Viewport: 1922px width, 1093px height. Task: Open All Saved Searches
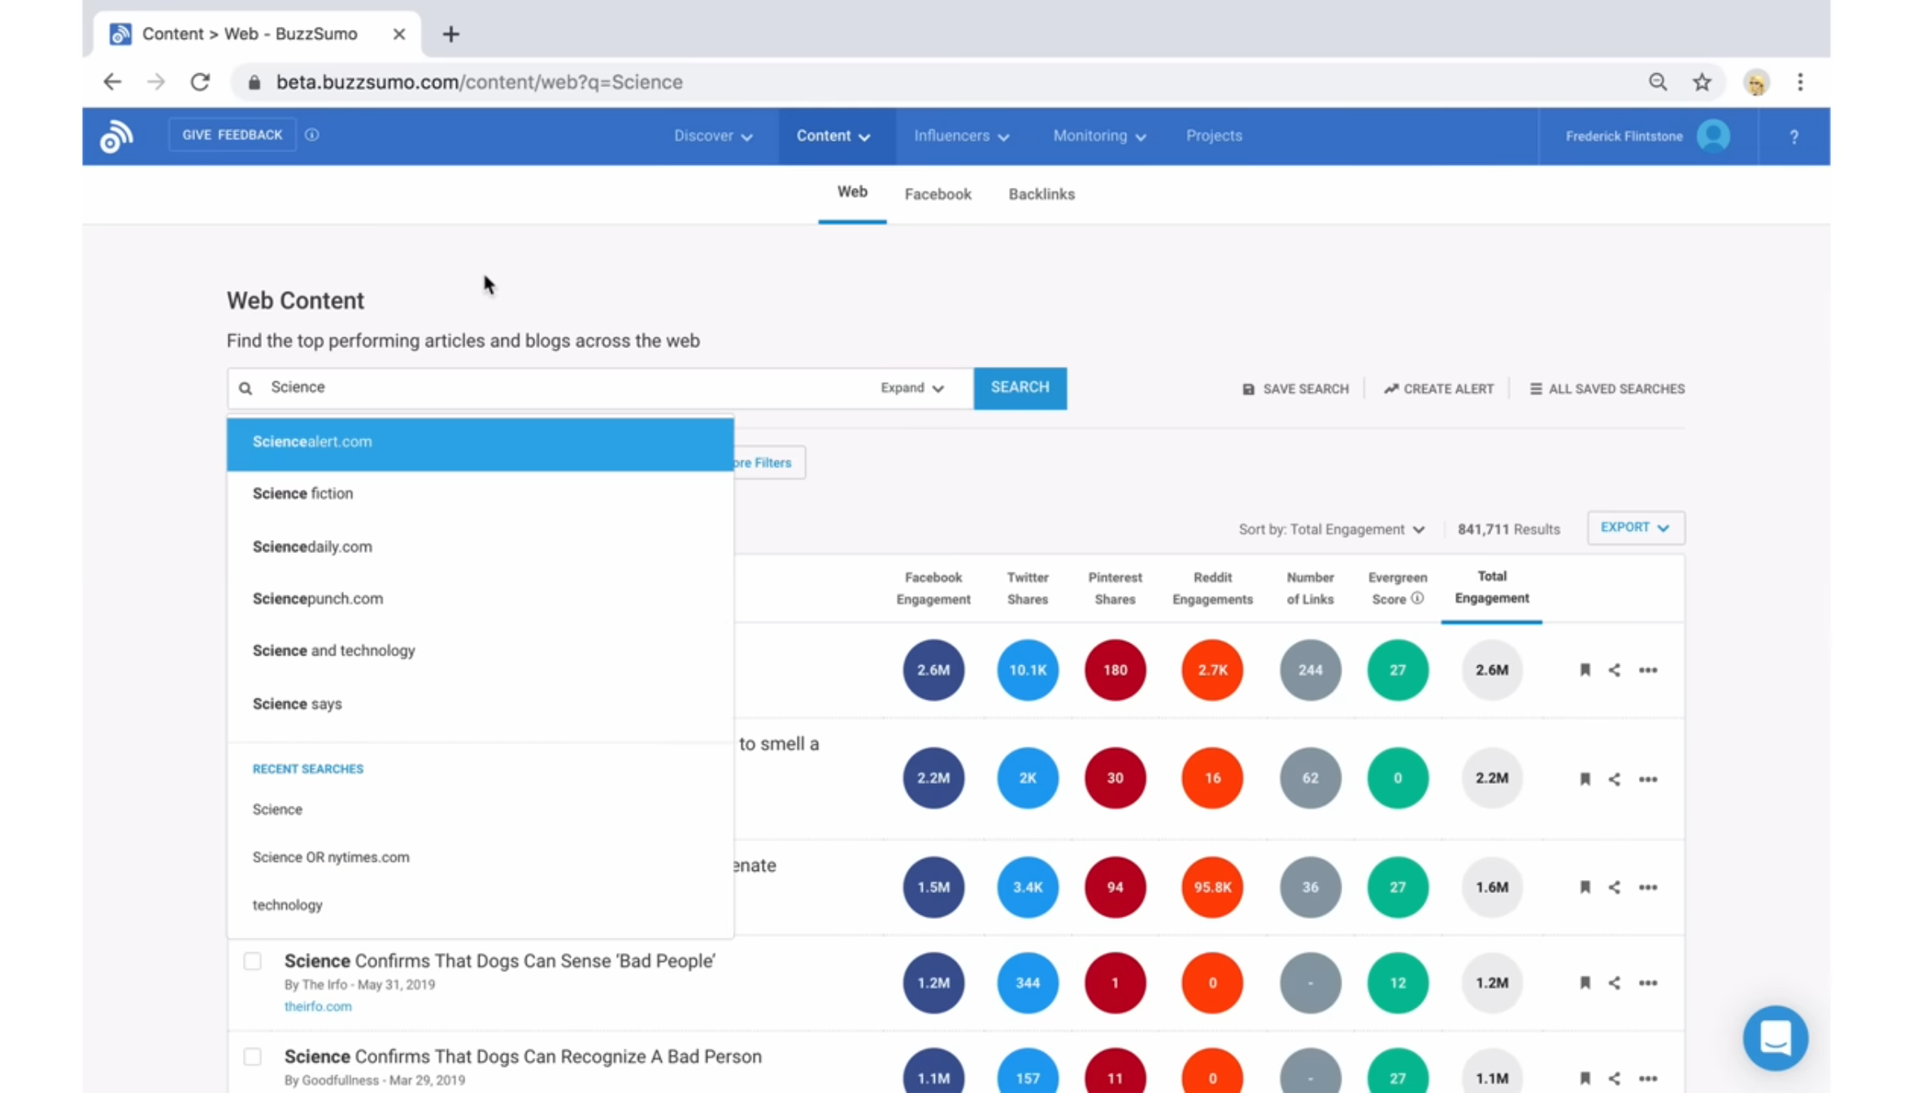(1607, 389)
